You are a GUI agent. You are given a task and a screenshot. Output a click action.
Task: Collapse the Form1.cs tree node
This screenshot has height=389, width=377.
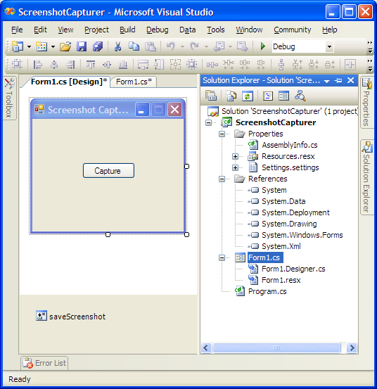coord(222,257)
